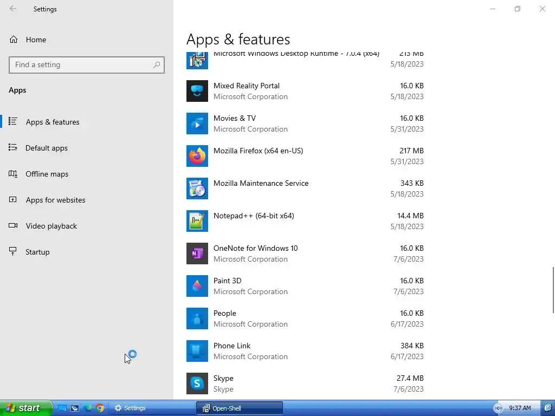Screen dimensions: 555x416
Task: Select the People entry name
Action: click(x=224, y=314)
